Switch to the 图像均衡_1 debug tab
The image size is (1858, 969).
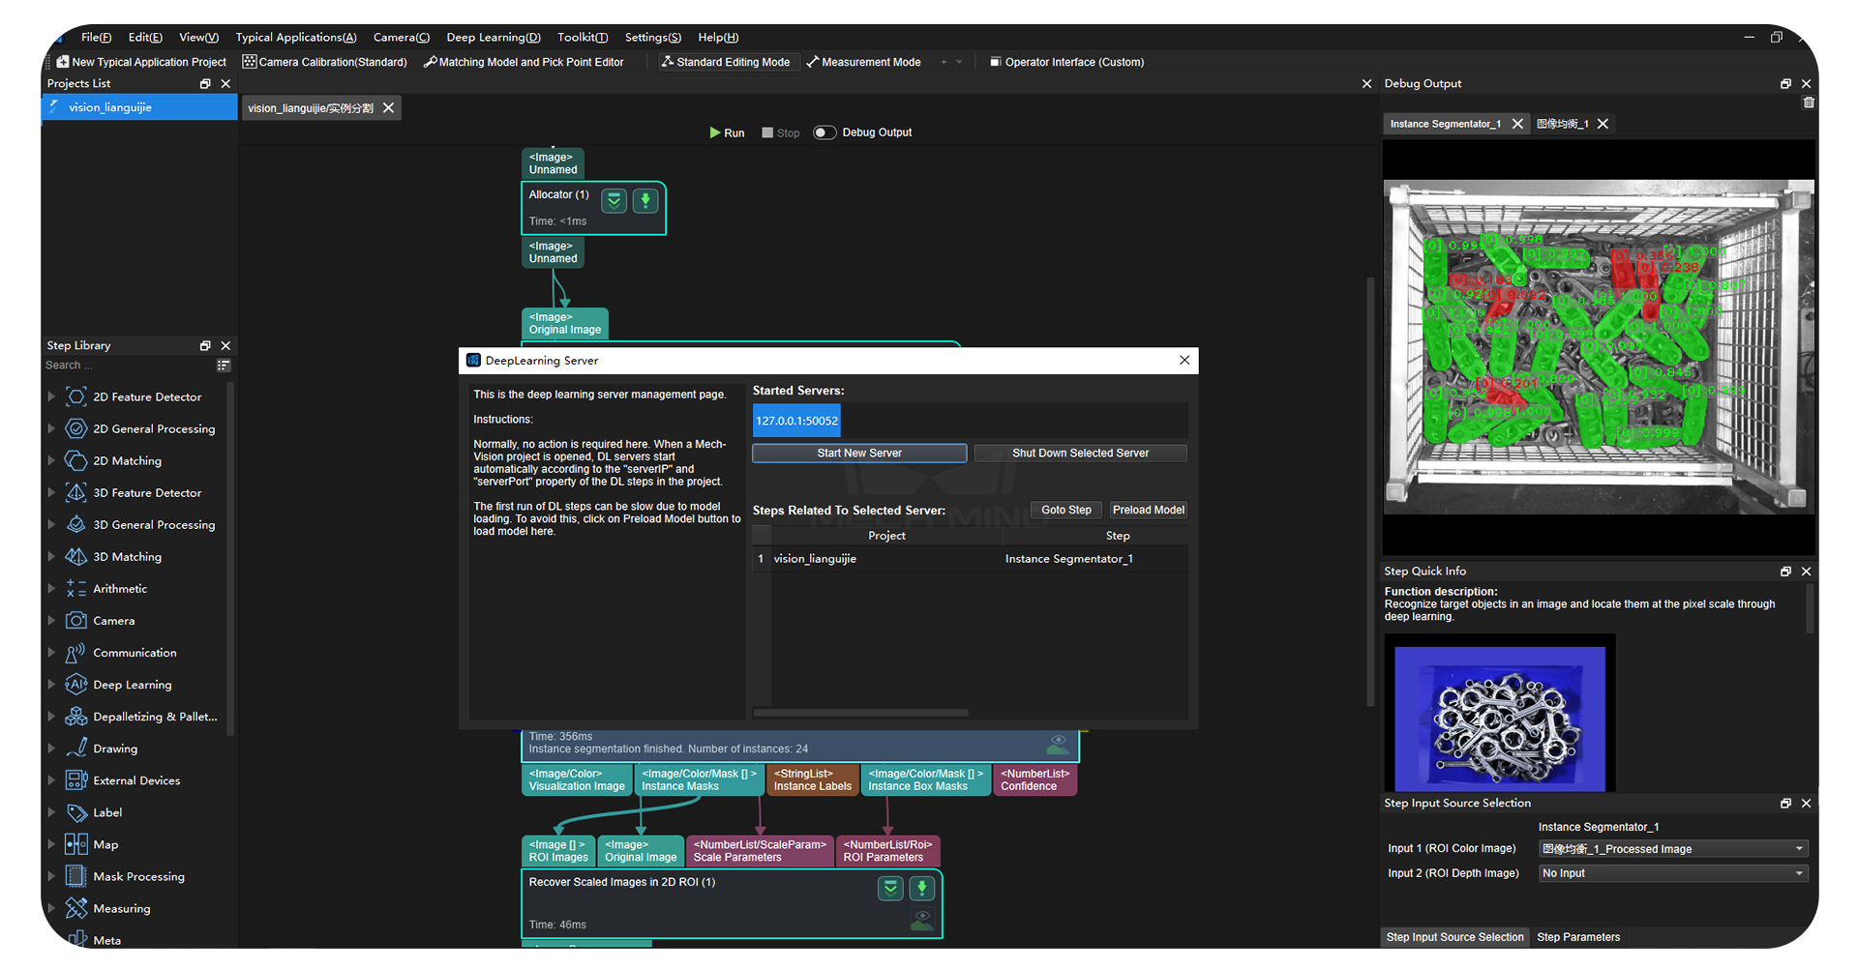tap(1564, 124)
